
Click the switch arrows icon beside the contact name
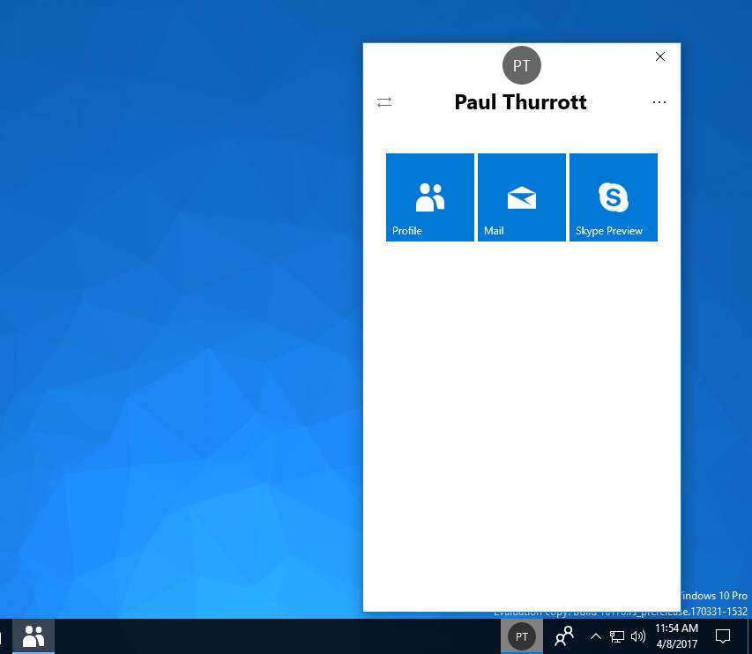point(384,102)
